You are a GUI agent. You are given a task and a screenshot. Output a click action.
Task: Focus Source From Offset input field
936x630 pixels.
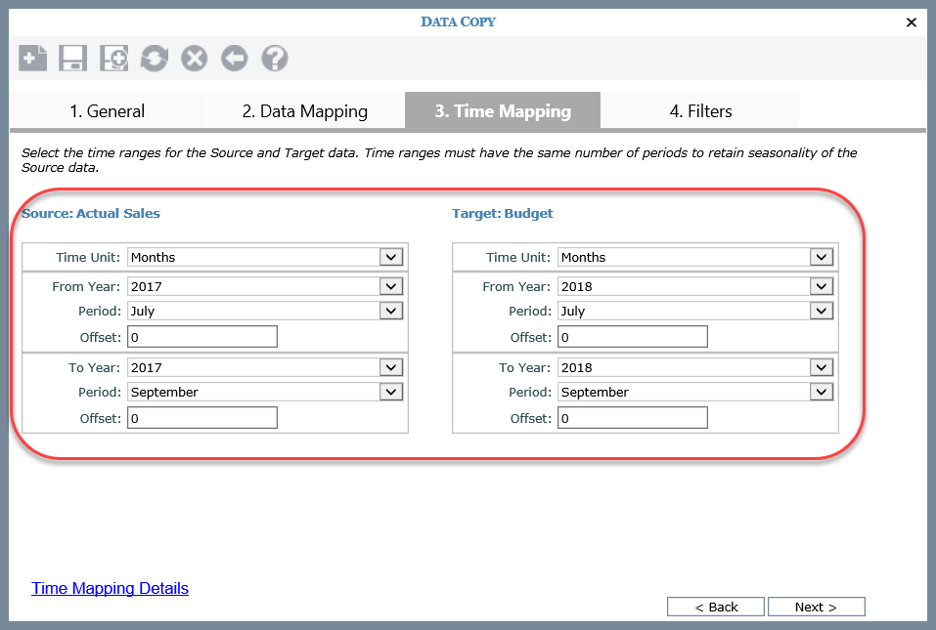[202, 337]
